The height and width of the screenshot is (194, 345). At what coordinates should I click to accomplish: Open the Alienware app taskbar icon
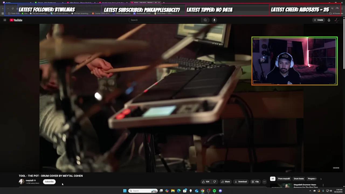click(x=191, y=191)
